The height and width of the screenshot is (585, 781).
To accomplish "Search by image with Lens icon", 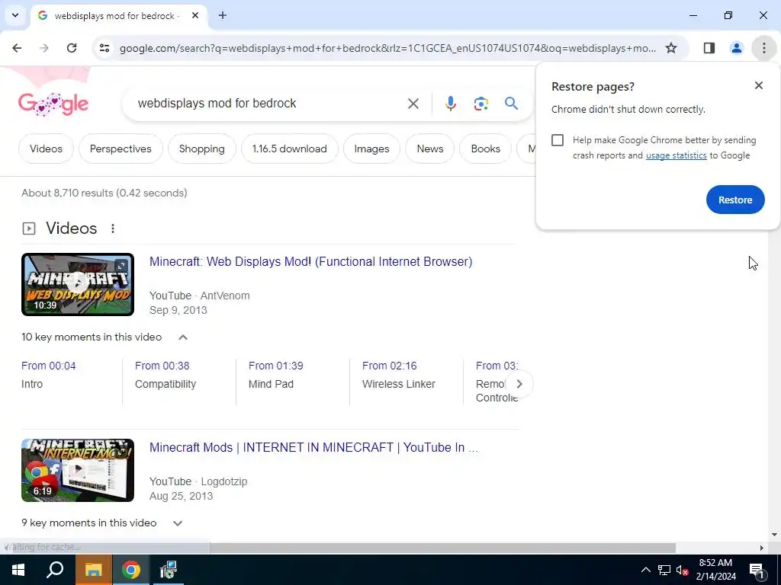I will pyautogui.click(x=480, y=104).
